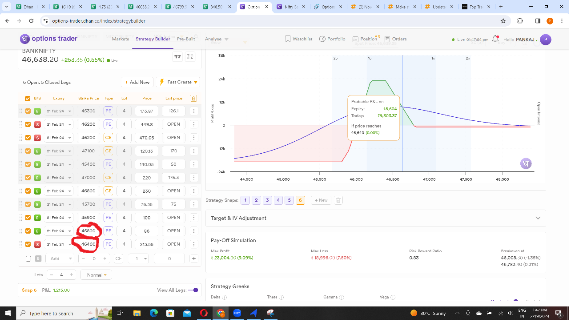Screen dimensions: 571x322
Task: Open the Watchlist bookmark
Action: 299,39
